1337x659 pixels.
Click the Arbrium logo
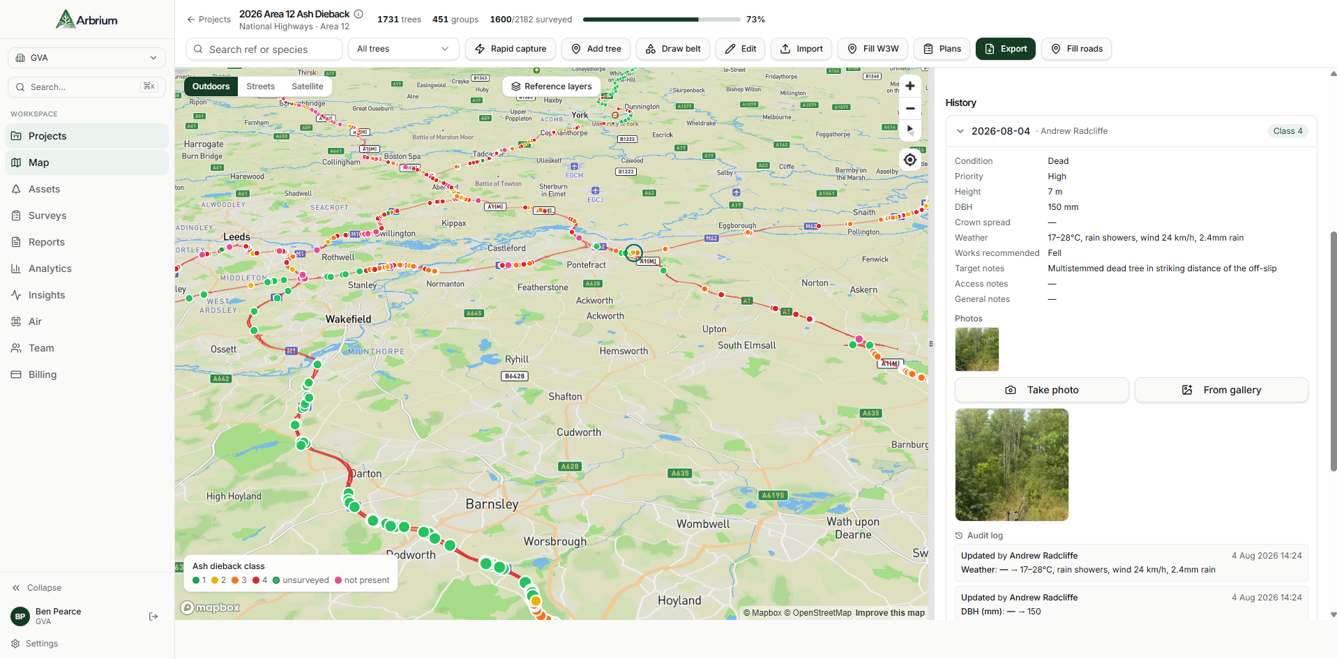coord(86,20)
